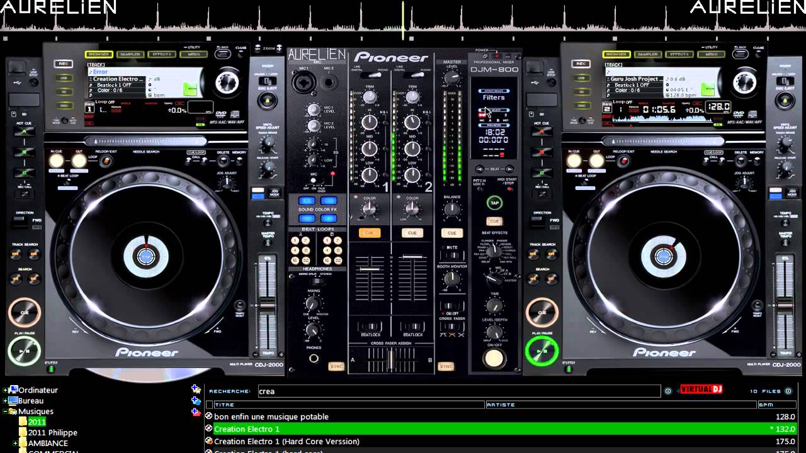This screenshot has width=806, height=453.
Task: Open the BROWSER tab on left deck
Action: point(98,55)
